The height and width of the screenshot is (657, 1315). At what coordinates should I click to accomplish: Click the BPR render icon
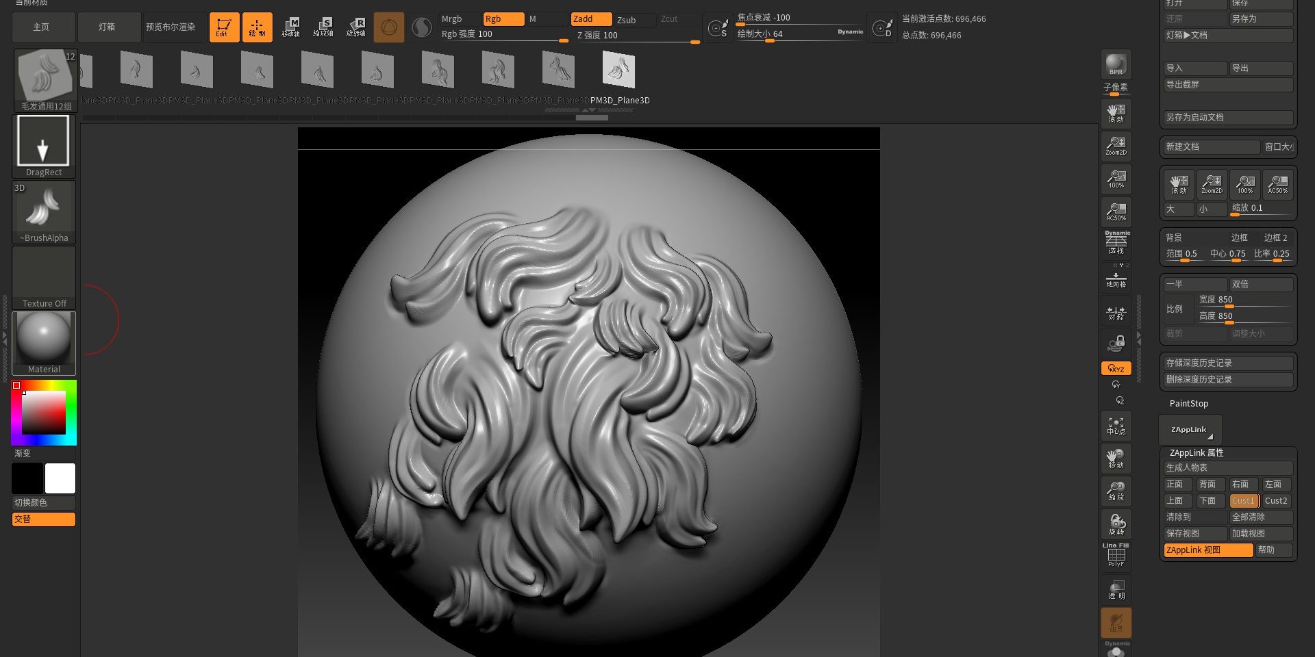[1116, 65]
